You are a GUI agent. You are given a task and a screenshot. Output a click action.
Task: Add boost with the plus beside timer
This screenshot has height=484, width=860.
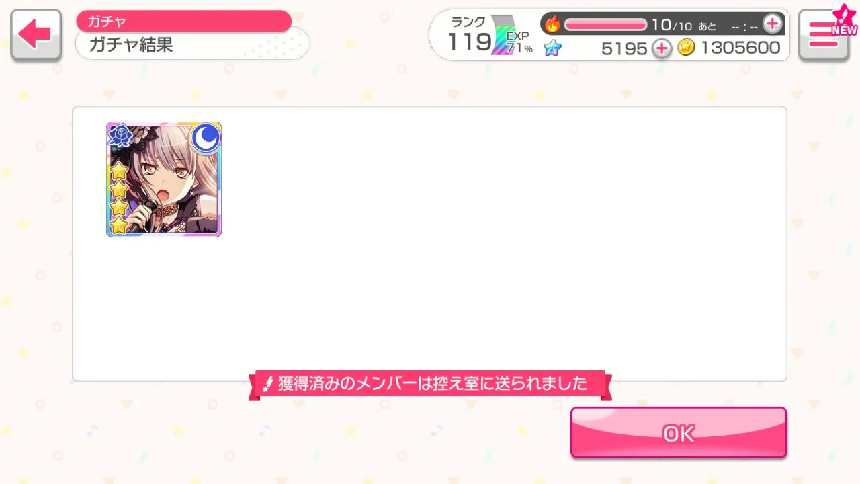pyautogui.click(x=773, y=24)
